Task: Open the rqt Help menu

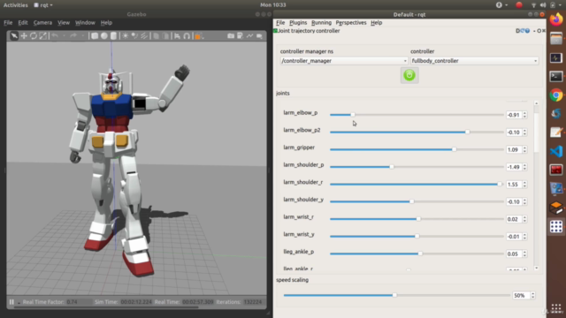Action: pyautogui.click(x=376, y=23)
